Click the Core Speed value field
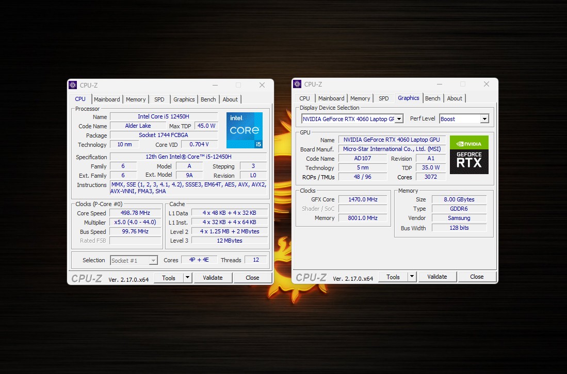 click(135, 213)
